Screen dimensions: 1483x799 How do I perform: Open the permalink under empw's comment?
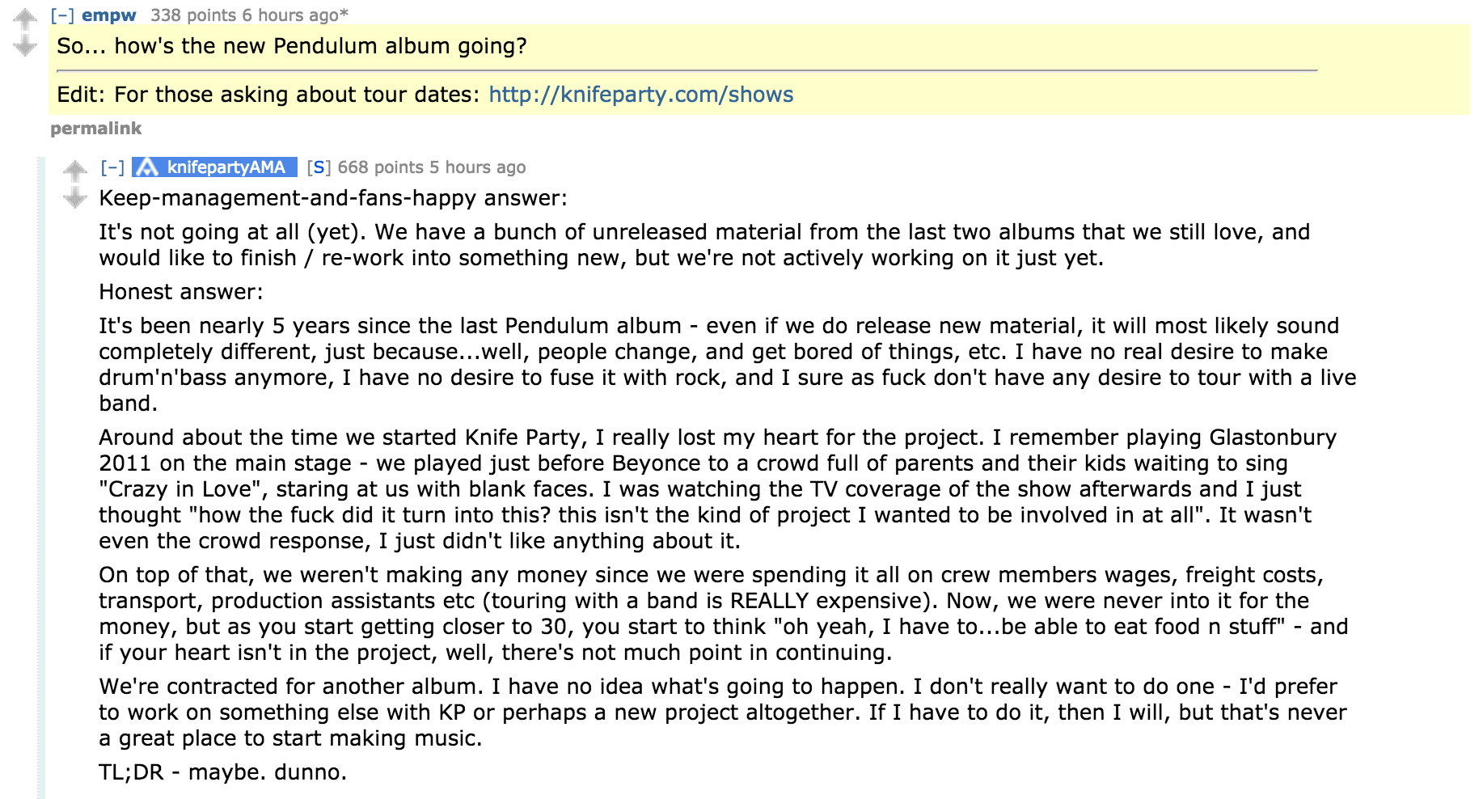[95, 129]
